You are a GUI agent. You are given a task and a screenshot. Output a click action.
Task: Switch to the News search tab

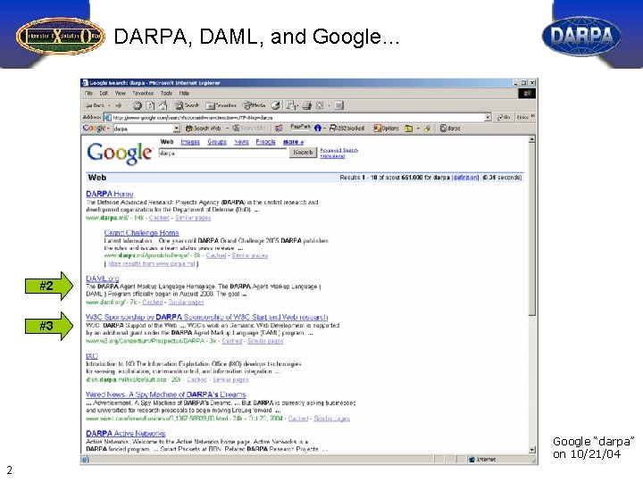click(x=241, y=142)
